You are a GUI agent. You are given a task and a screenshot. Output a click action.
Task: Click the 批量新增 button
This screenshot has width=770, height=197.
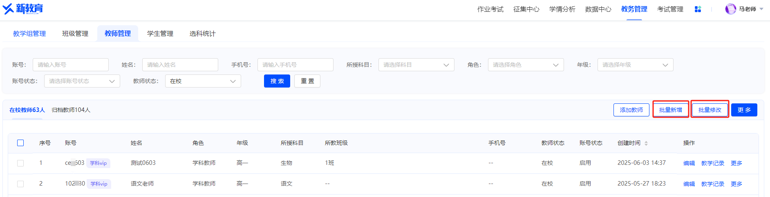click(670, 110)
